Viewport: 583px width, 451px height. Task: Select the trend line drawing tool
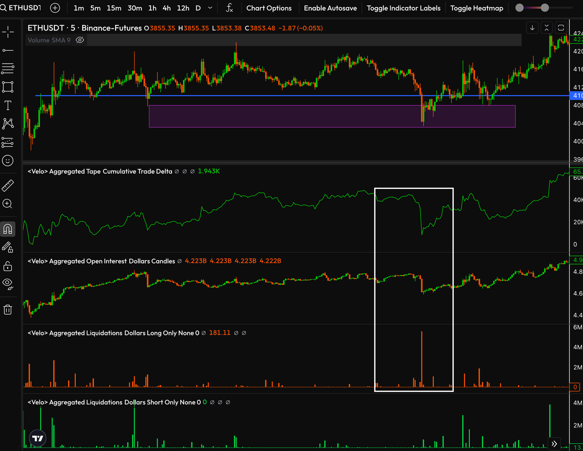click(8, 50)
